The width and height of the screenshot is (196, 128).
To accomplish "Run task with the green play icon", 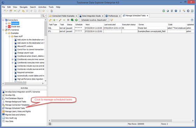I will [x=76, y=20].
